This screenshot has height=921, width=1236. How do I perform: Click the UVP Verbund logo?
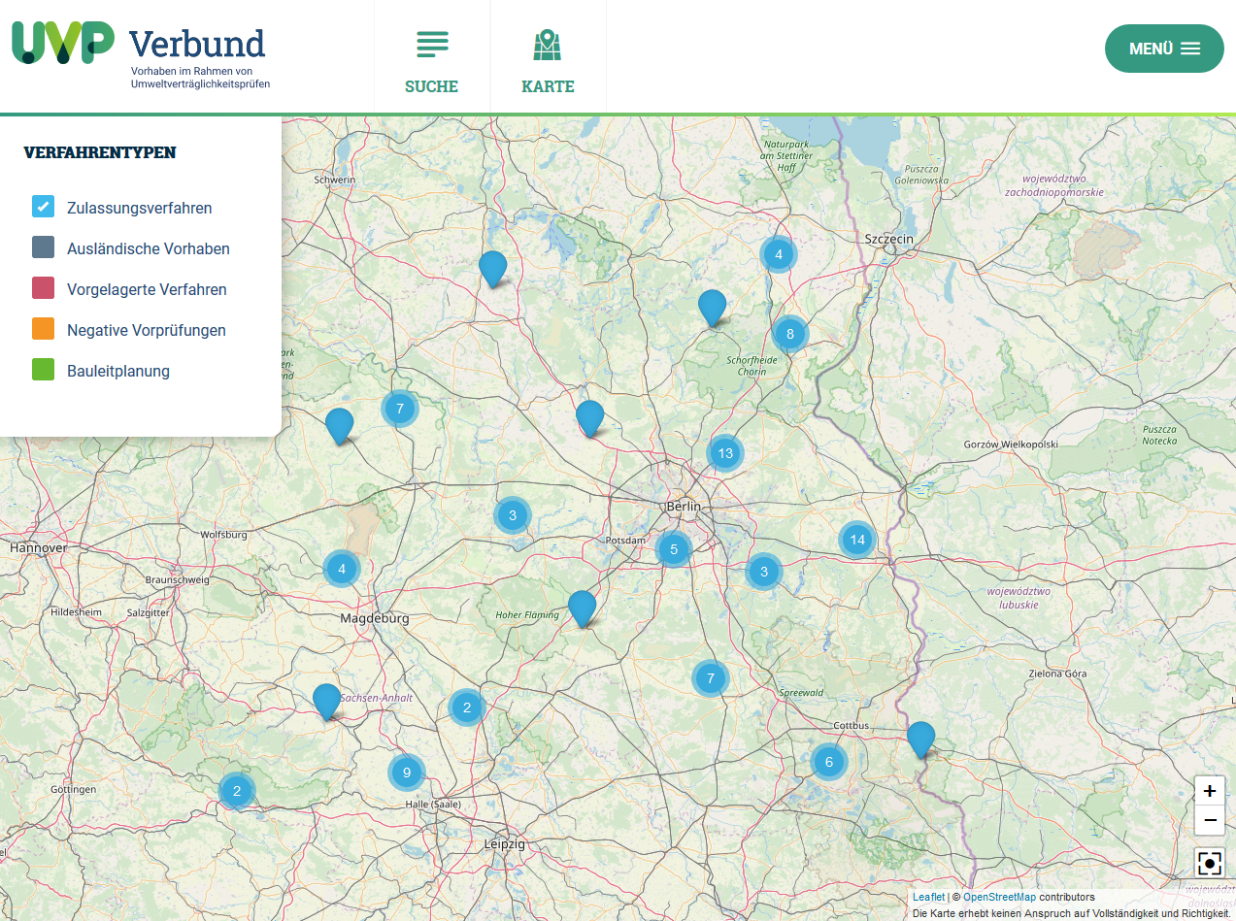141,54
